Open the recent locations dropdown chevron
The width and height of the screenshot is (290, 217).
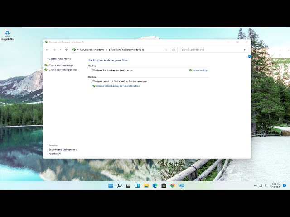pyautogui.click(x=60, y=50)
